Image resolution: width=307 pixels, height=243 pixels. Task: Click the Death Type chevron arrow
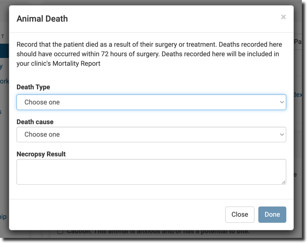click(282, 102)
